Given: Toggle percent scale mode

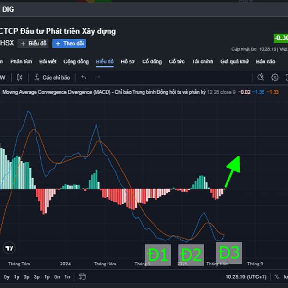Looking at the screenshot, I should coord(276,277).
